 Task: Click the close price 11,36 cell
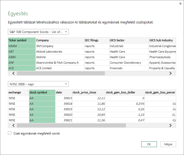pyautogui.click(x=89, y=120)
